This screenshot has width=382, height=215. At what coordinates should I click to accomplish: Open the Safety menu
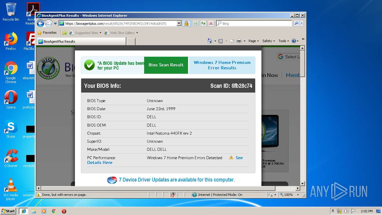(269, 41)
